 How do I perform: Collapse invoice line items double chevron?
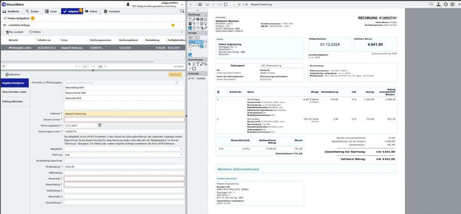[218, 92]
